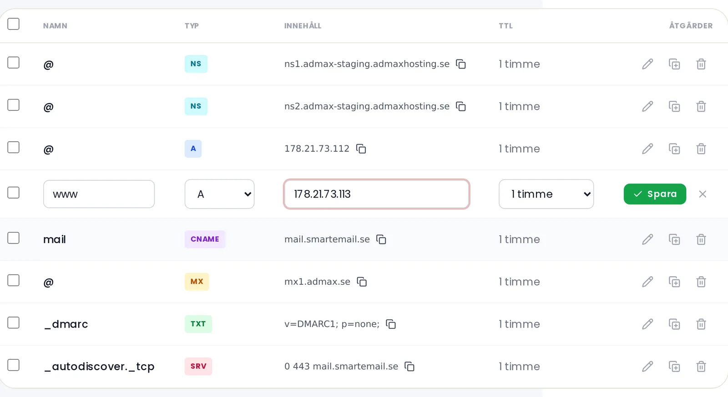Delete the MX record mx1.admax.se
This screenshot has height=397, width=728.
coord(701,282)
